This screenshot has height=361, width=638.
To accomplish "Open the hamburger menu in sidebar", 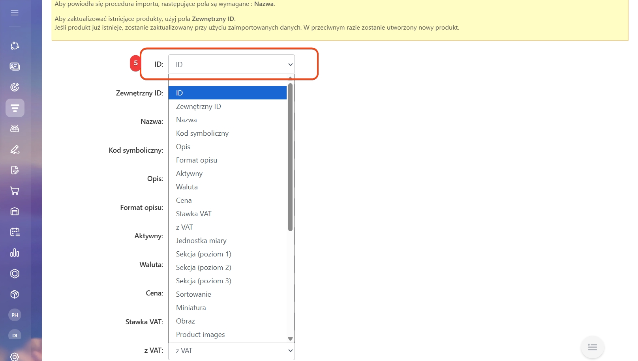I will (15, 13).
